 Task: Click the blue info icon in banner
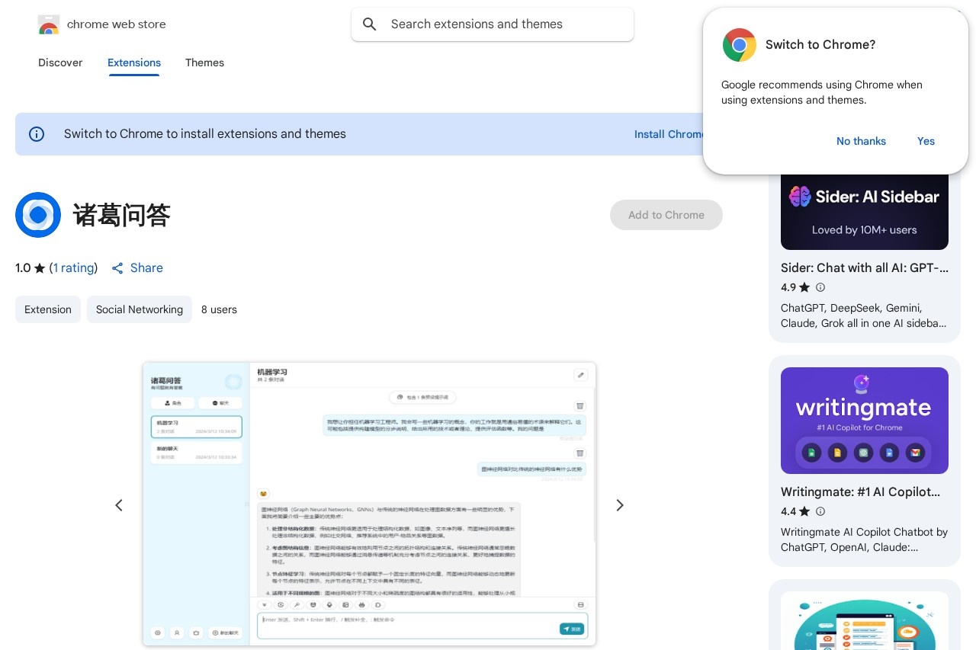[x=37, y=134]
